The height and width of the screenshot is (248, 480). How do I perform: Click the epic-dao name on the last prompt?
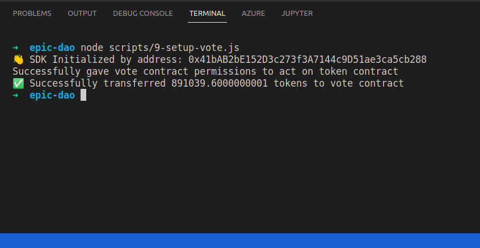click(52, 95)
